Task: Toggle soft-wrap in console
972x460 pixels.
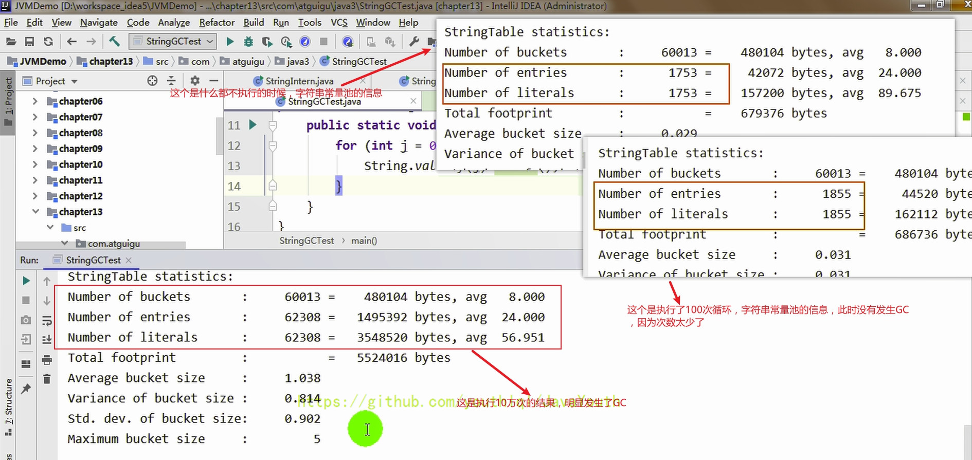Action: tap(47, 321)
